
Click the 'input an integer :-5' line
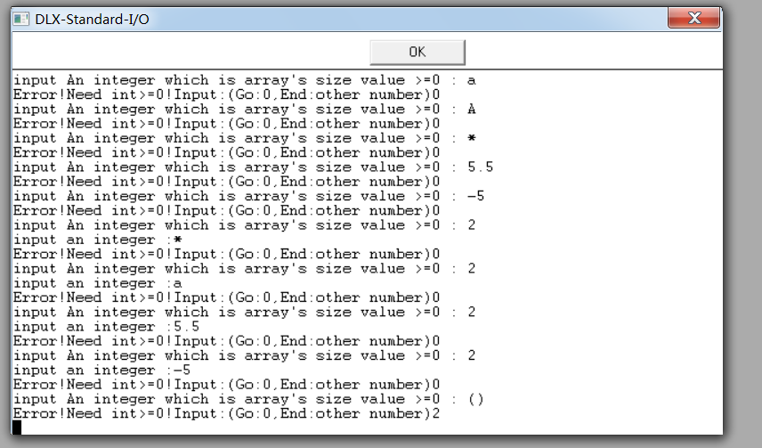pos(101,370)
